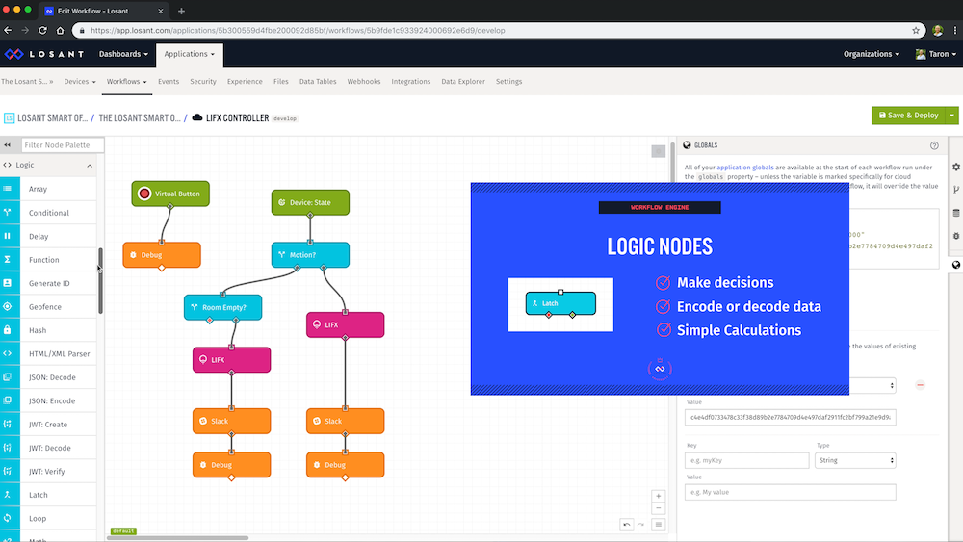The height and width of the screenshot is (542, 963).
Task: Select the Room Empty? conditional node
Action: coord(223,307)
